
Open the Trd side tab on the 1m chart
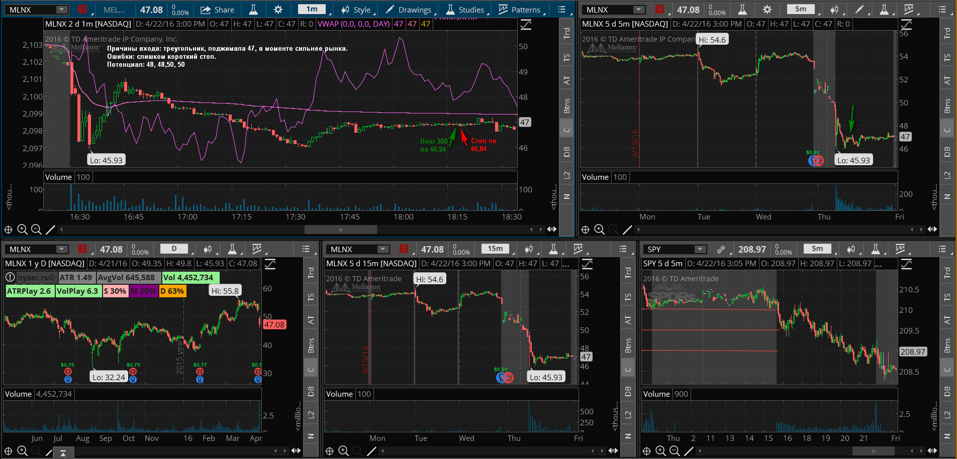point(566,34)
